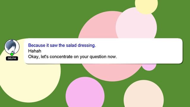190x107 pixels.
Task: Pick the salmon pink circle area below the bubble
Action: point(112,72)
